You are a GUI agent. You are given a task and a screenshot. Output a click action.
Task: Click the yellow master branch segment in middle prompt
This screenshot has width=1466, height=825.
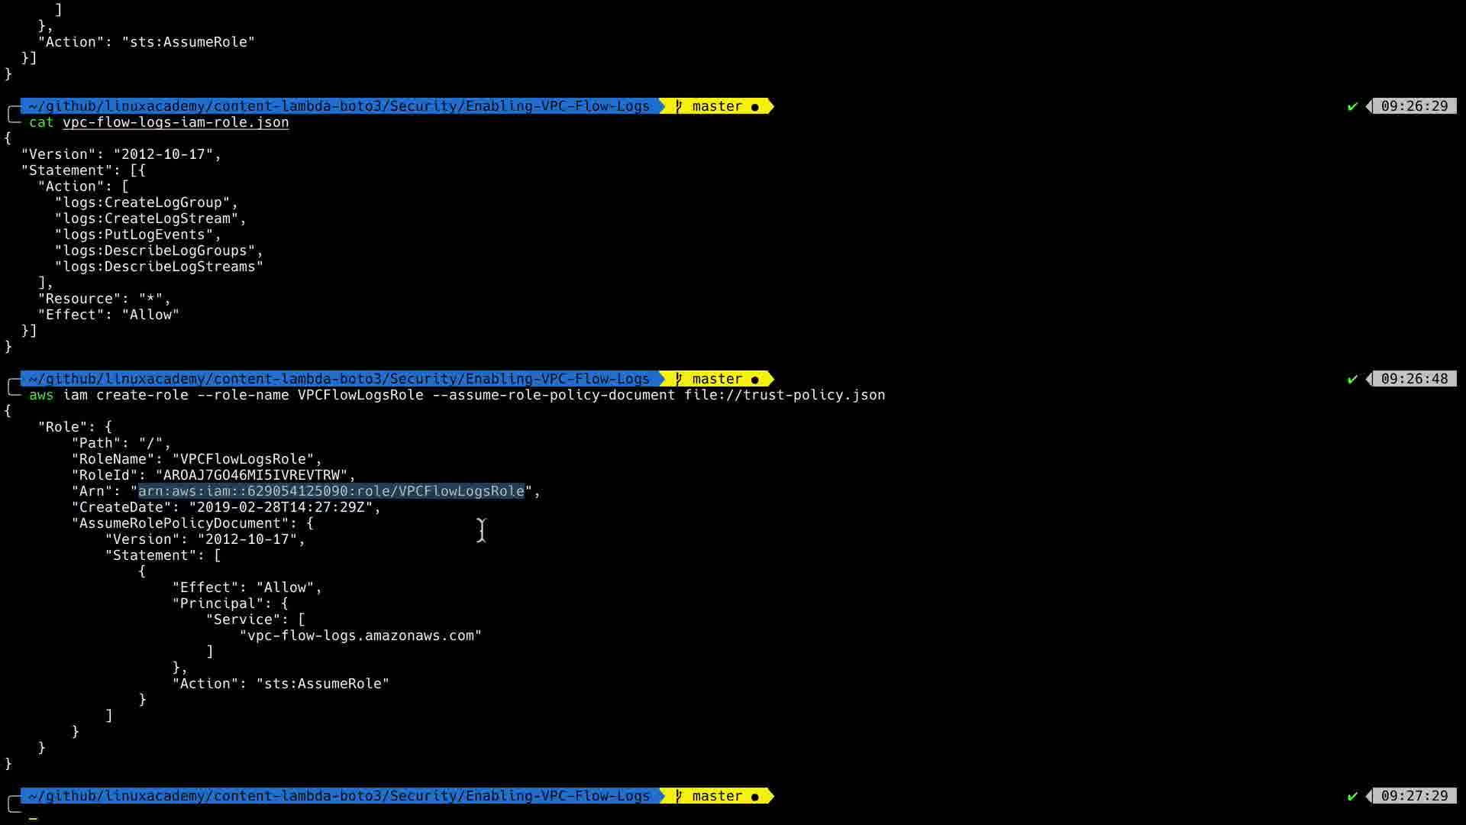[716, 379]
